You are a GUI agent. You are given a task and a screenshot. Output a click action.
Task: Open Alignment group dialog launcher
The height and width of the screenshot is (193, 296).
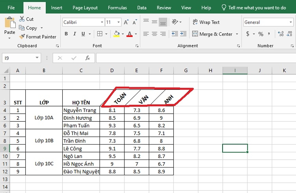(x=239, y=46)
